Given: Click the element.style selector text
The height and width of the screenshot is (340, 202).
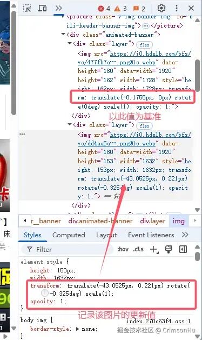Looking at the screenshot, I should tap(42, 262).
